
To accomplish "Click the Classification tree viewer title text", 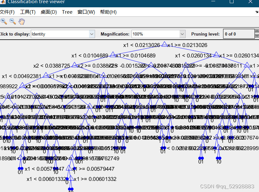I will pos(36,2).
